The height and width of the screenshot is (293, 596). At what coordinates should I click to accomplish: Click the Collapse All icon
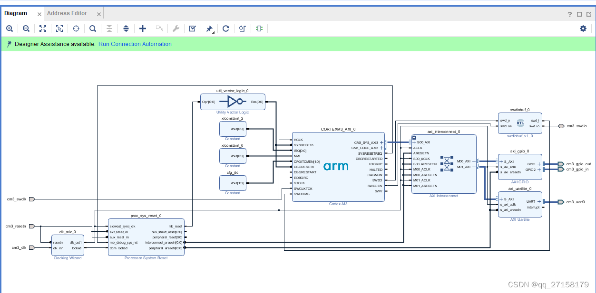(x=109, y=28)
